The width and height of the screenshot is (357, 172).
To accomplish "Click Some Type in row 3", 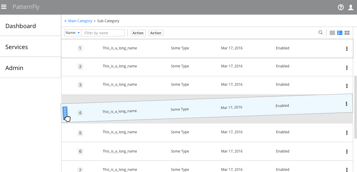I will click(x=180, y=85).
